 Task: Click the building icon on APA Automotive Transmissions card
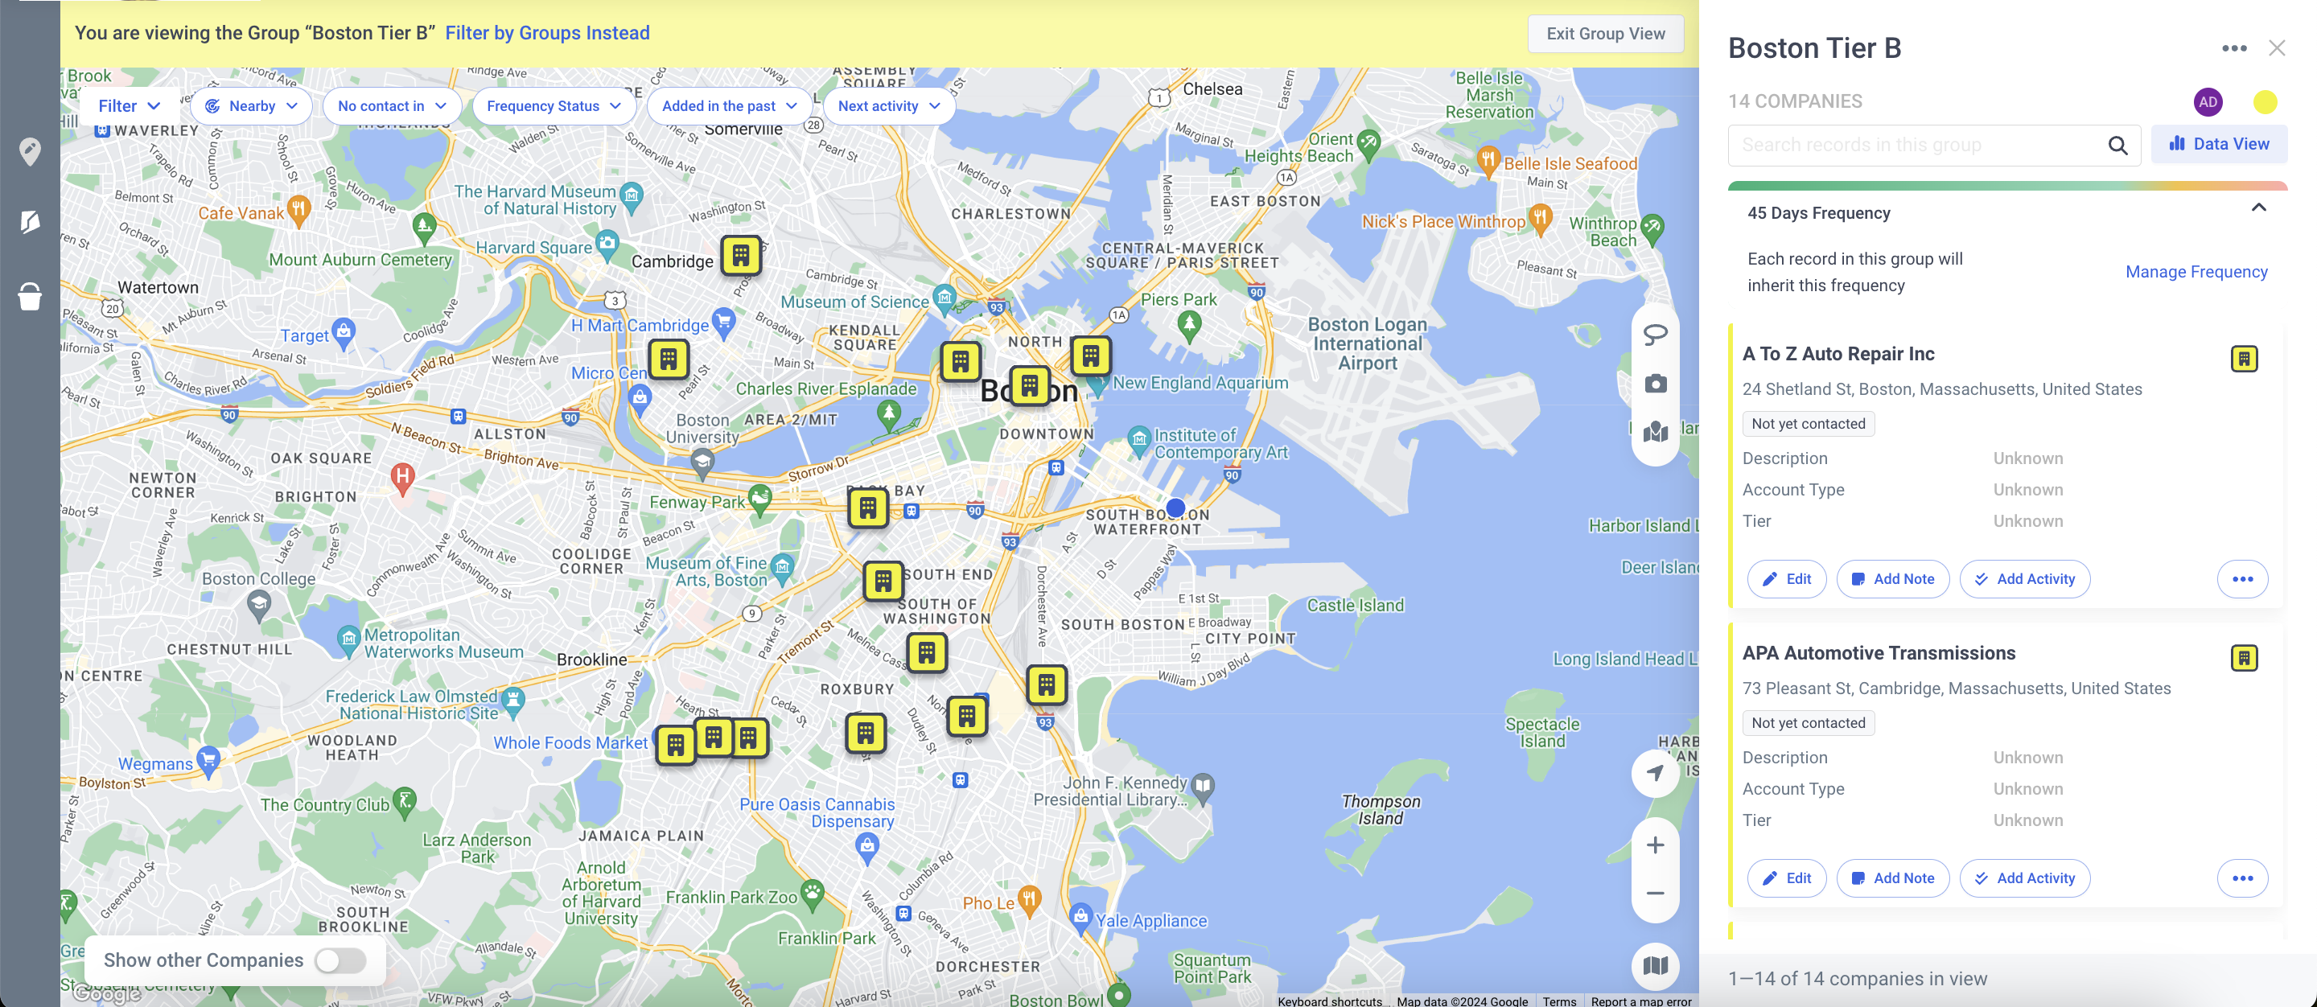coord(2243,658)
